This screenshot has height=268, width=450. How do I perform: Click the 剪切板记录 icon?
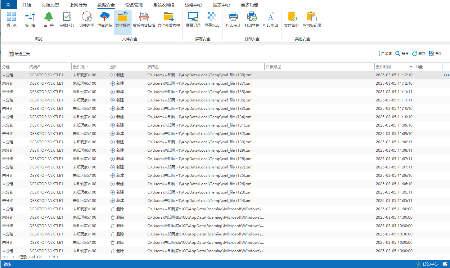point(312,20)
